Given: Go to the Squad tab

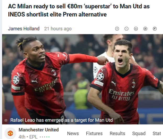Looking at the screenshot, I should tap(139, 134).
